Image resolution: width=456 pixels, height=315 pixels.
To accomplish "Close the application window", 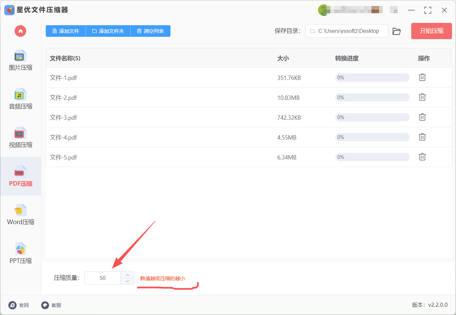I will tap(444, 10).
